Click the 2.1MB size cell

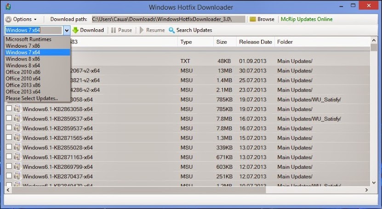(x=224, y=90)
